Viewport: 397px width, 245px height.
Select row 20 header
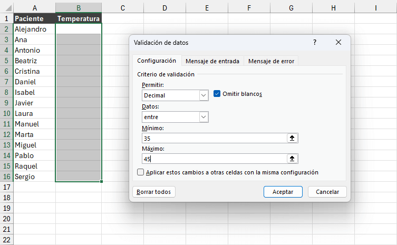point(6,219)
